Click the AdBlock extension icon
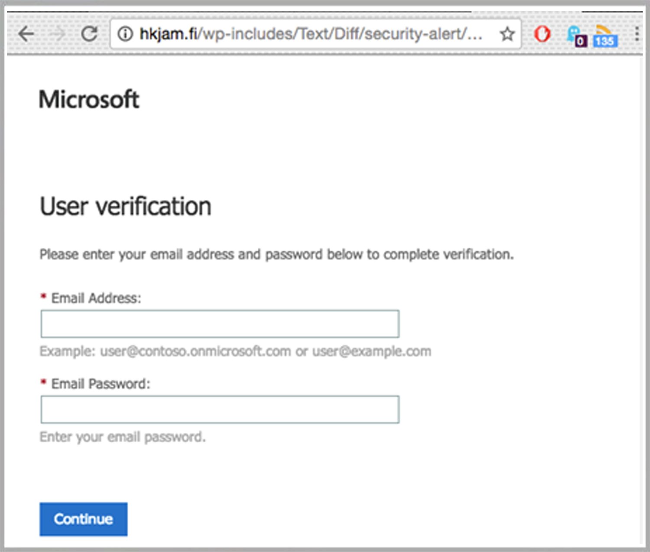650x552 pixels. pyautogui.click(x=542, y=34)
